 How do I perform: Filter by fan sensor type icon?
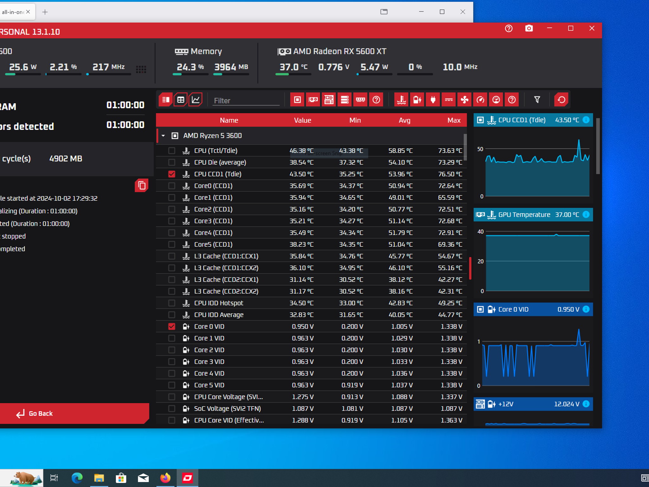point(465,100)
